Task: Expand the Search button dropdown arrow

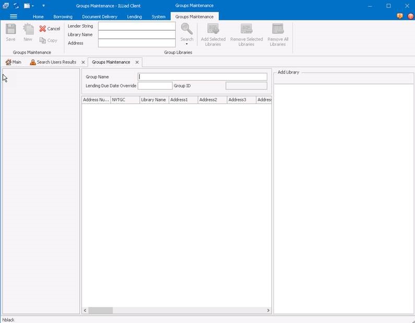Action: pyautogui.click(x=186, y=44)
